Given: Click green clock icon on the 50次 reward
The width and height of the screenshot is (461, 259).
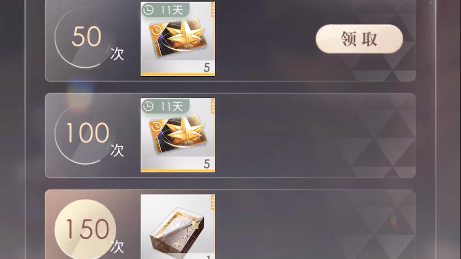Looking at the screenshot, I should [x=148, y=10].
